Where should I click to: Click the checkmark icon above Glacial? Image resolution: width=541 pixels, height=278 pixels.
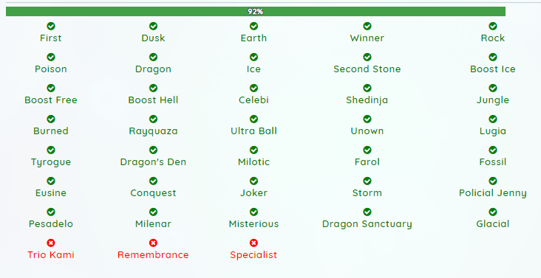click(493, 212)
